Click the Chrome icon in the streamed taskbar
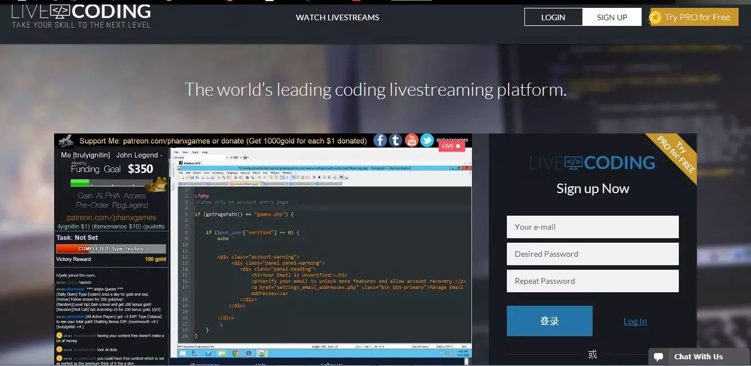The width and height of the screenshot is (751, 366). tap(235, 353)
